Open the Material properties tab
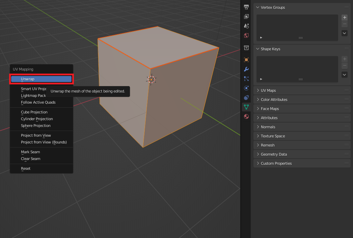This screenshot has height=238, width=353. click(x=246, y=116)
